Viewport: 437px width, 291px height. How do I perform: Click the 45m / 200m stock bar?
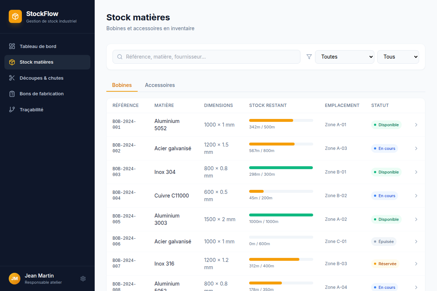[x=281, y=191]
